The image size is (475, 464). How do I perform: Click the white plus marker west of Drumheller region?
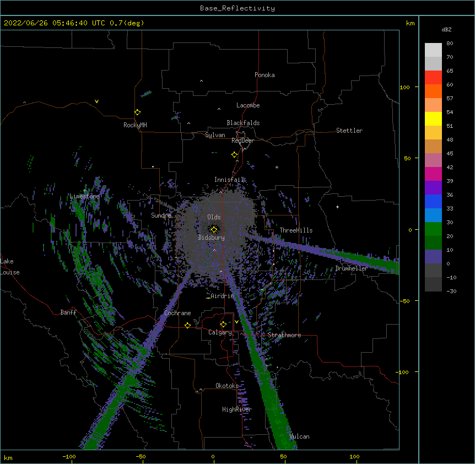(x=337, y=207)
